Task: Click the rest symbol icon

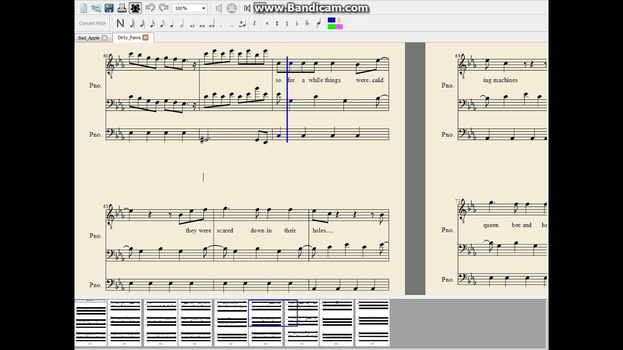Action: pos(254,23)
